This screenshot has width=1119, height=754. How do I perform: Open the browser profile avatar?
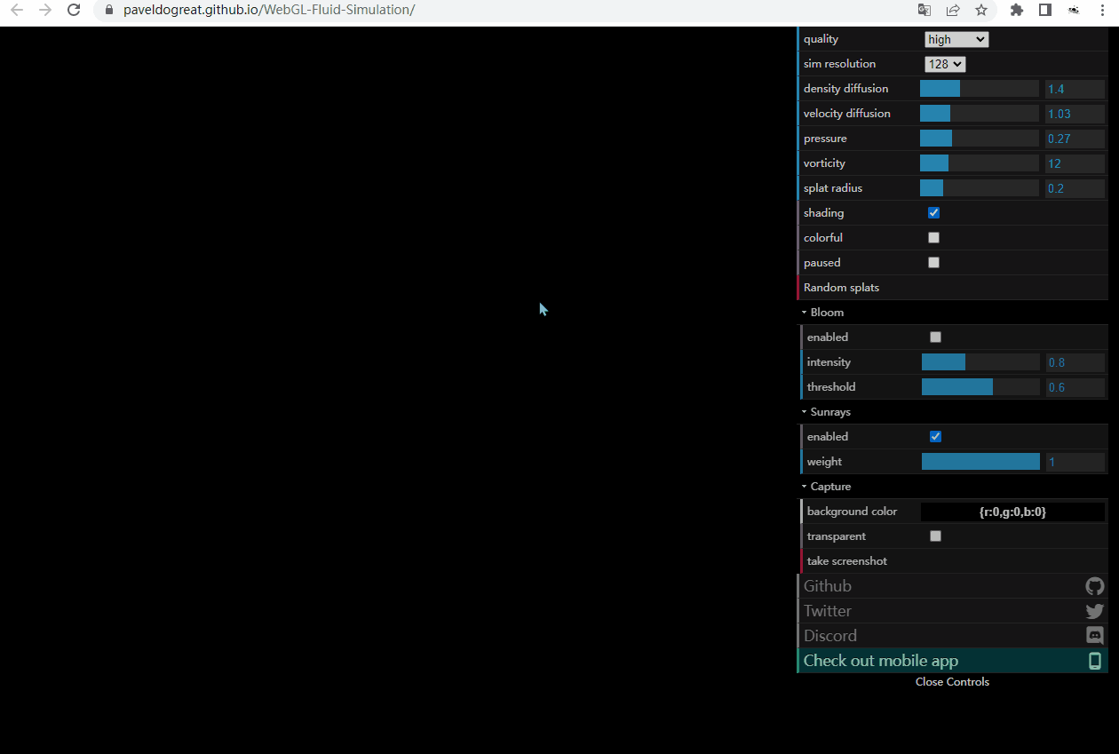(1074, 10)
